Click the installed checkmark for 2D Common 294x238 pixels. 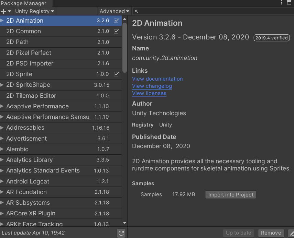(116, 31)
